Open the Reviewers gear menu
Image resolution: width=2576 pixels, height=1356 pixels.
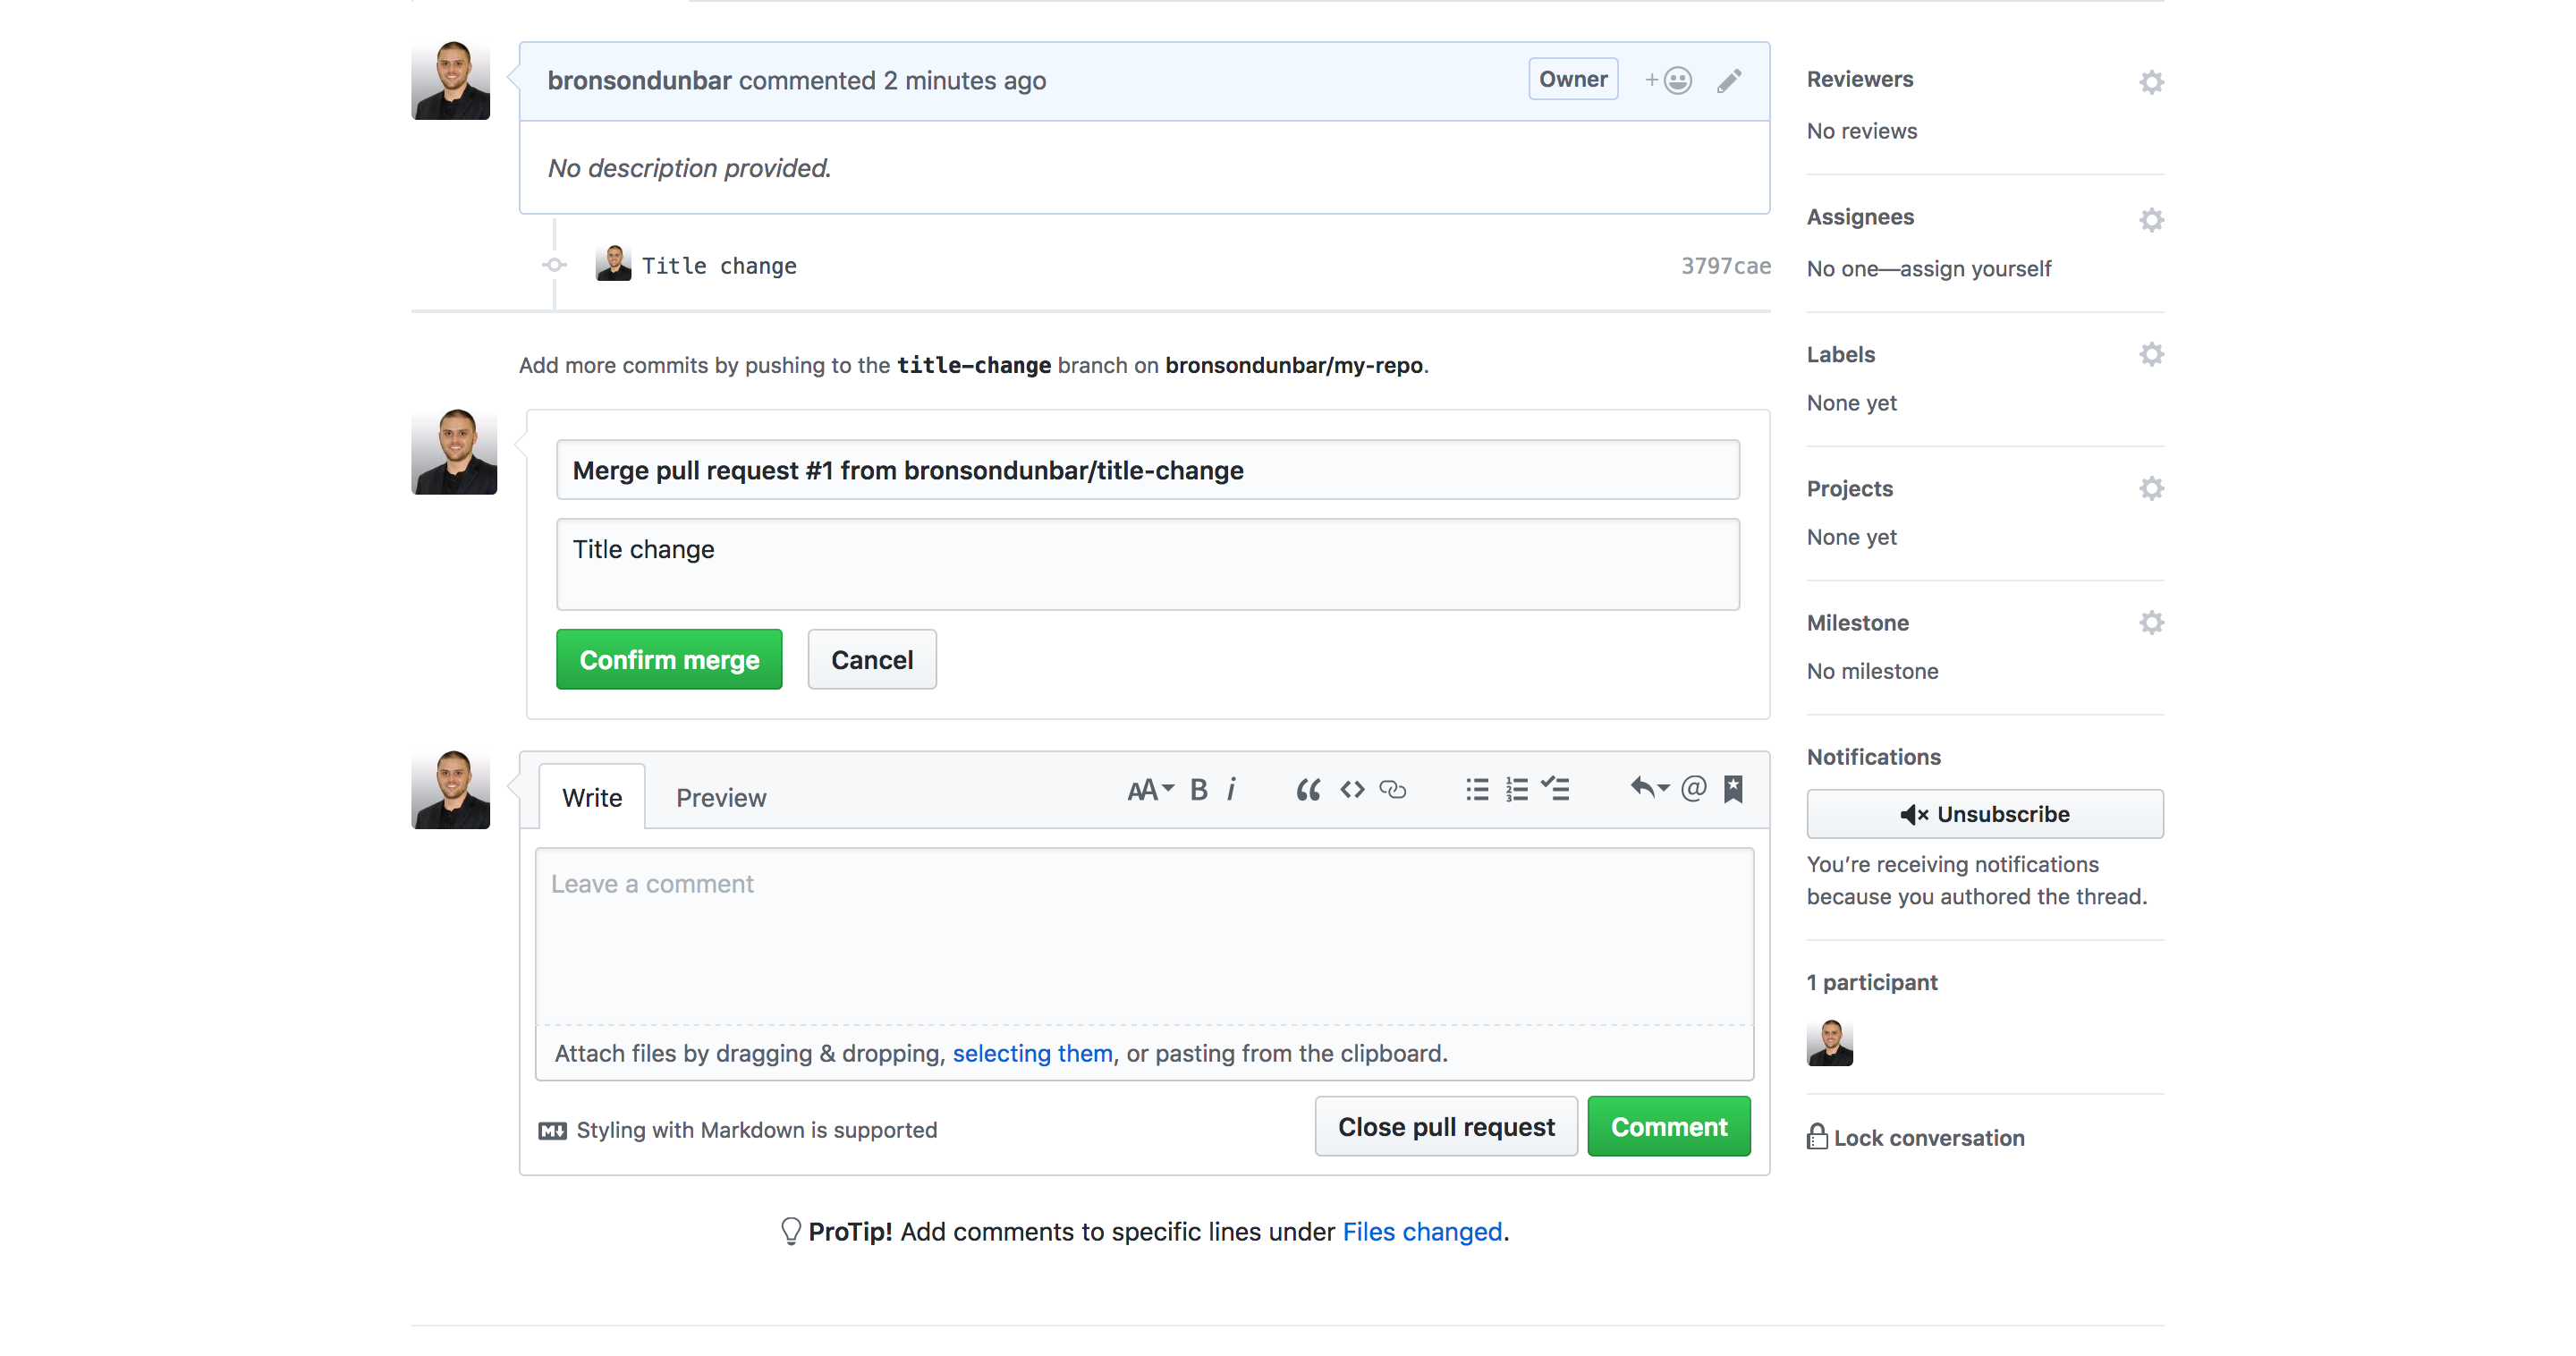pos(2151,82)
